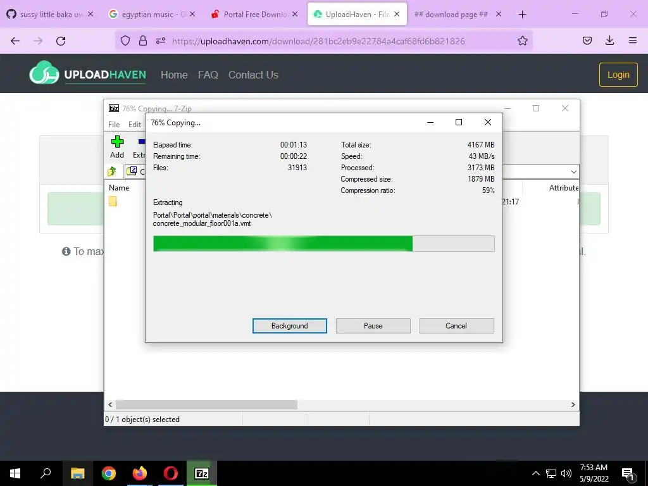Open the Contact Us link
648x486 pixels.
click(x=253, y=75)
